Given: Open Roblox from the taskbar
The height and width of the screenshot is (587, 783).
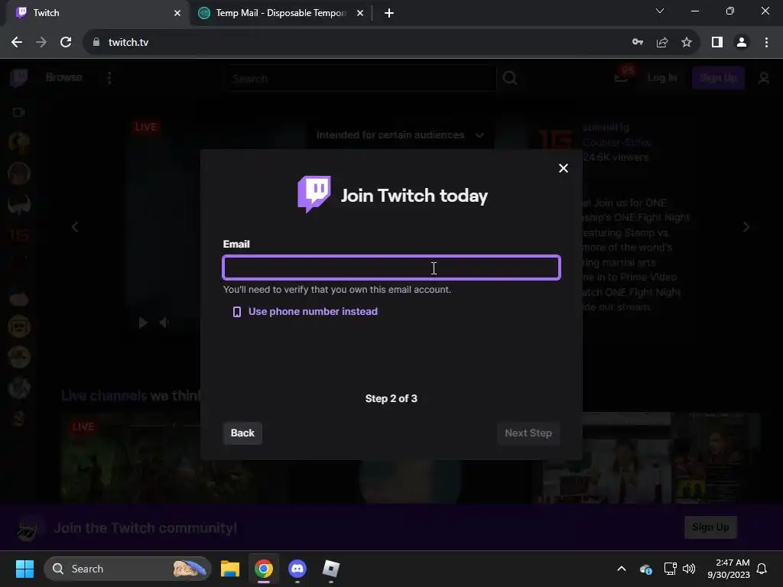Looking at the screenshot, I should pos(330,569).
